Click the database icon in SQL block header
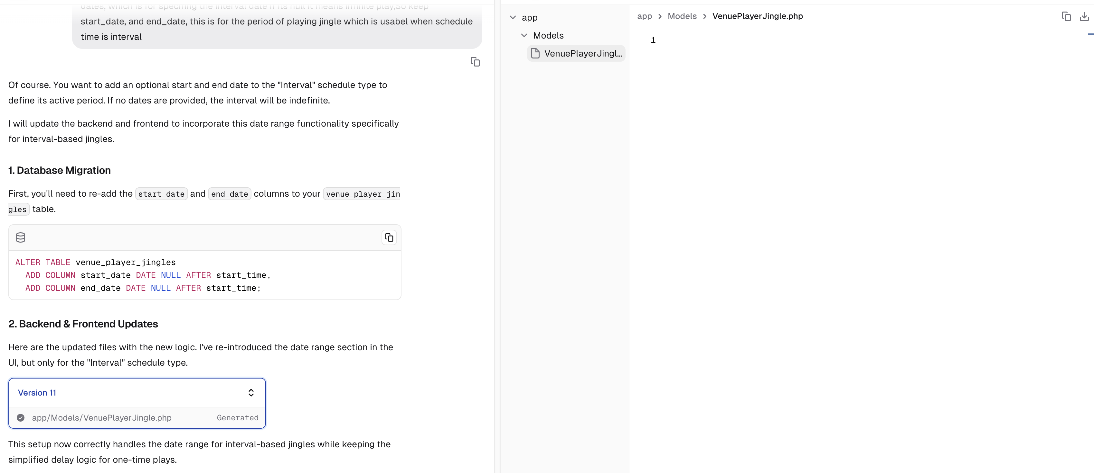The width and height of the screenshot is (1094, 473). click(20, 237)
